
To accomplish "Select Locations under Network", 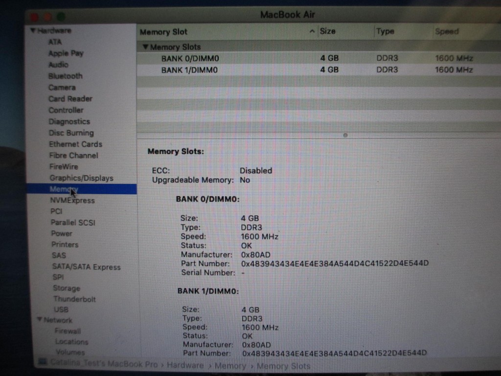I will (71, 341).
